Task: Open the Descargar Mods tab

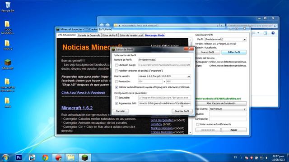Action: pyautogui.click(x=154, y=35)
